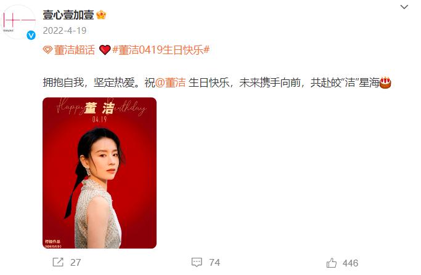This screenshot has width=421, height=275.
Task: Like the post with thumbs-up icon
Action: point(332,263)
